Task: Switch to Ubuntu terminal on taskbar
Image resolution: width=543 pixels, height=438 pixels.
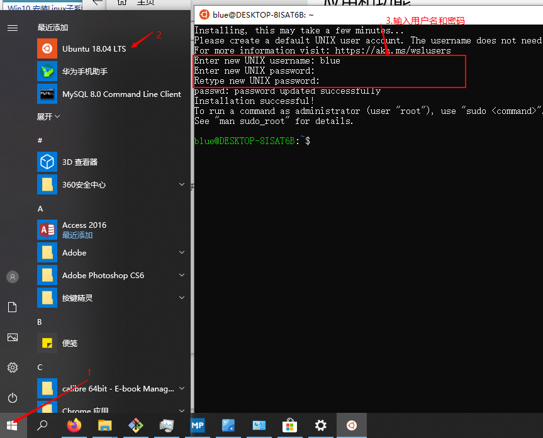Action: [x=352, y=425]
